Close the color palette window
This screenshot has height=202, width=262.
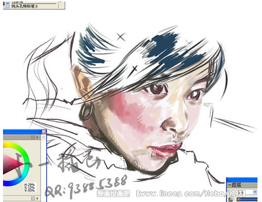click(x=44, y=132)
